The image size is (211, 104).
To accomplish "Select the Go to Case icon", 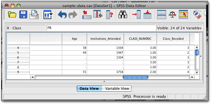I will pyautogui.click(x=87, y=14).
